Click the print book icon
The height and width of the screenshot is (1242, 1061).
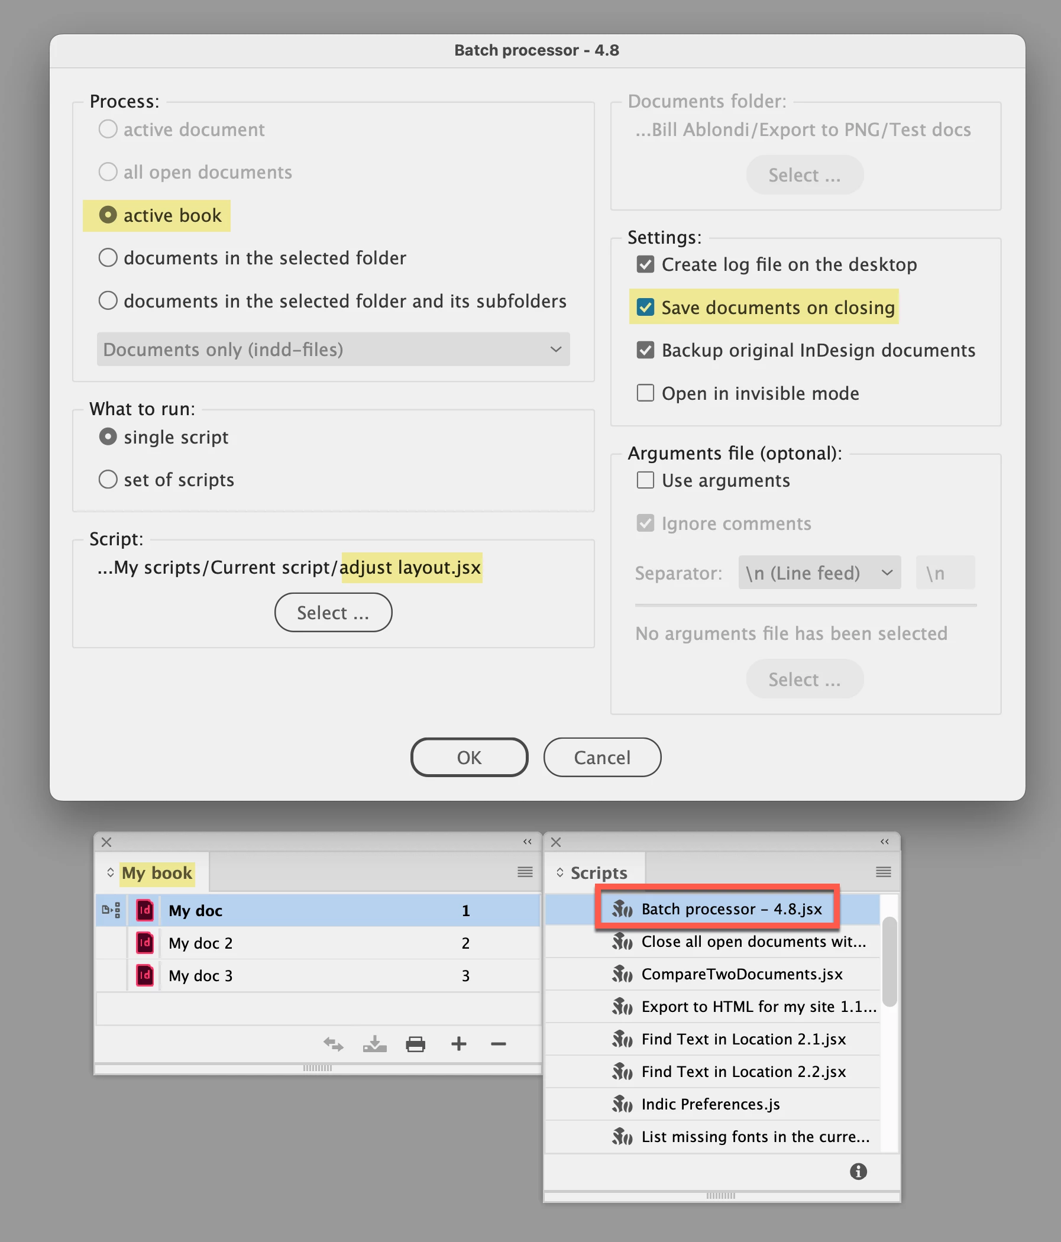(x=415, y=1044)
